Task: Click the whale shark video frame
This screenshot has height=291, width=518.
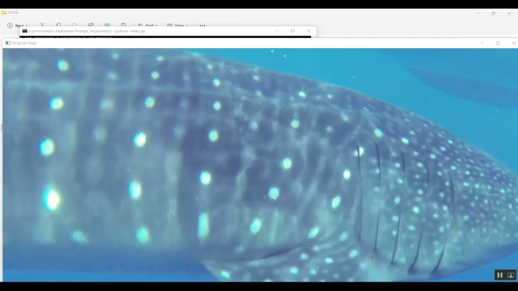Action: click(260, 165)
